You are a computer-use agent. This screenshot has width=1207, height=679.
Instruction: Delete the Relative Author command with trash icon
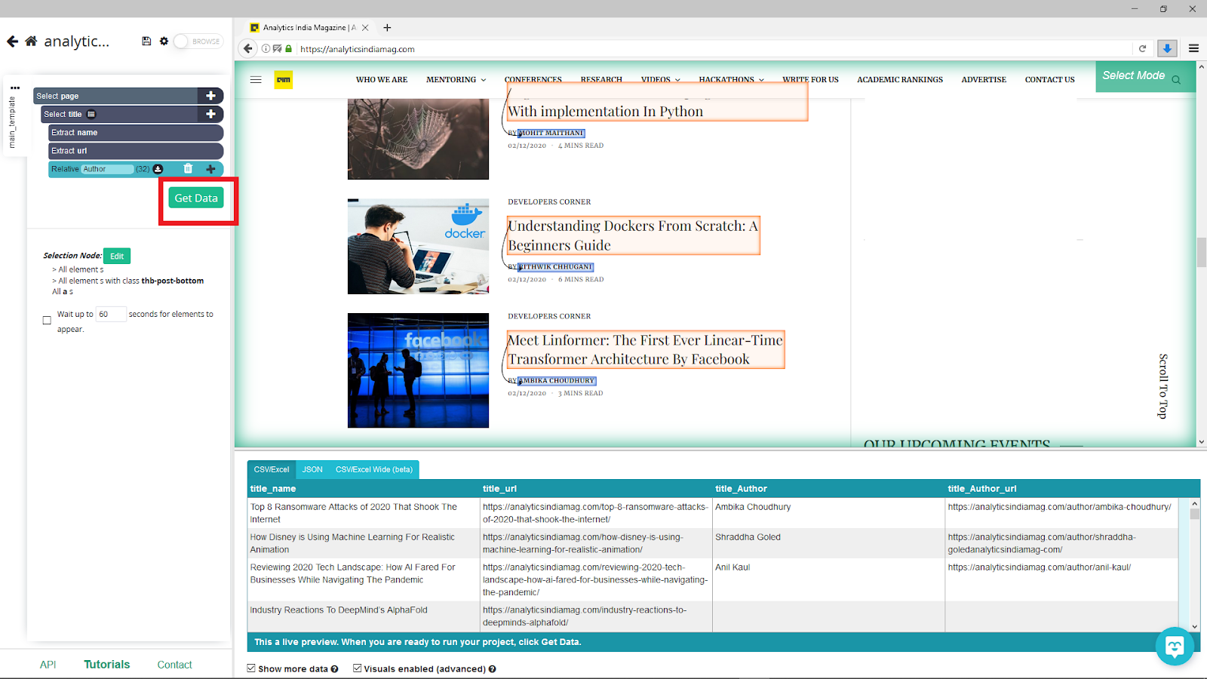[188, 169]
